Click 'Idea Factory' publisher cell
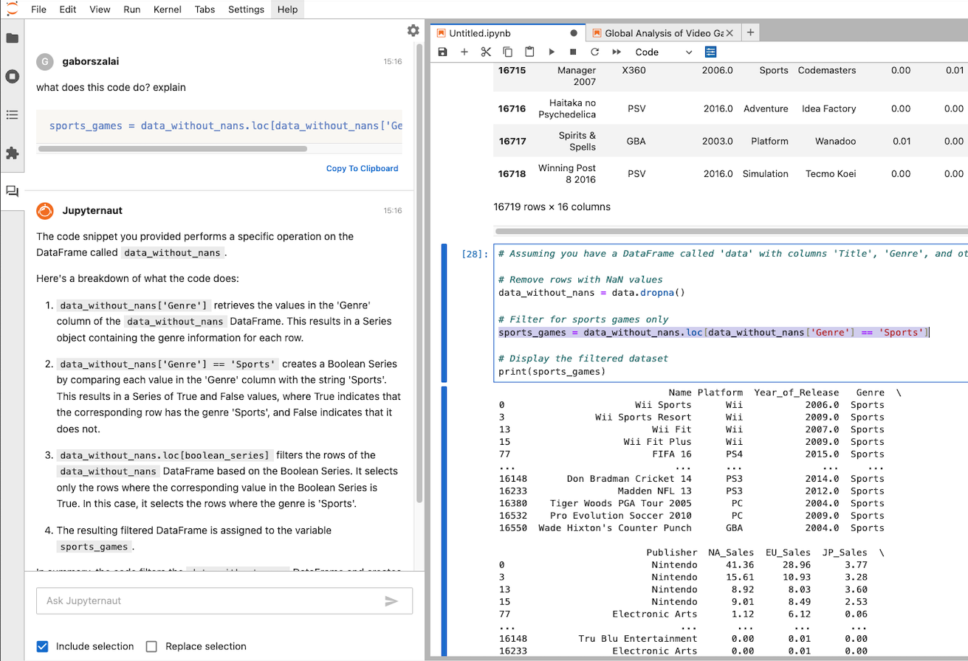Screen dimensions: 968x661 [x=829, y=108]
